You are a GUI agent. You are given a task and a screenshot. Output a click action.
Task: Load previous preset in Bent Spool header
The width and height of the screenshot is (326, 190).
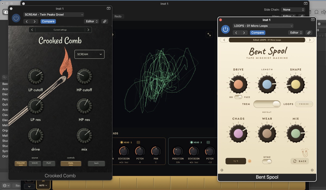236,33
